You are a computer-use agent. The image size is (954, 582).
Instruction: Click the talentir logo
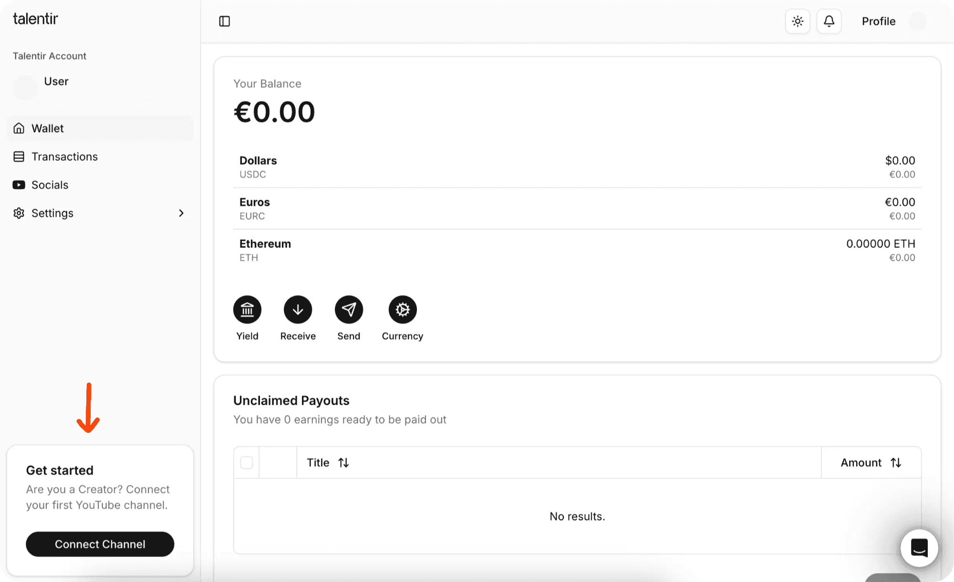(35, 19)
